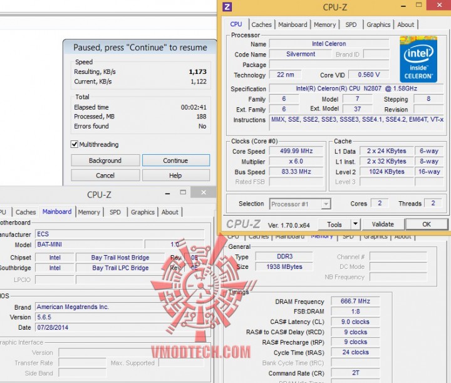Click the Intel Celeron logo badge
The image size is (451, 383).
pos(418,60)
